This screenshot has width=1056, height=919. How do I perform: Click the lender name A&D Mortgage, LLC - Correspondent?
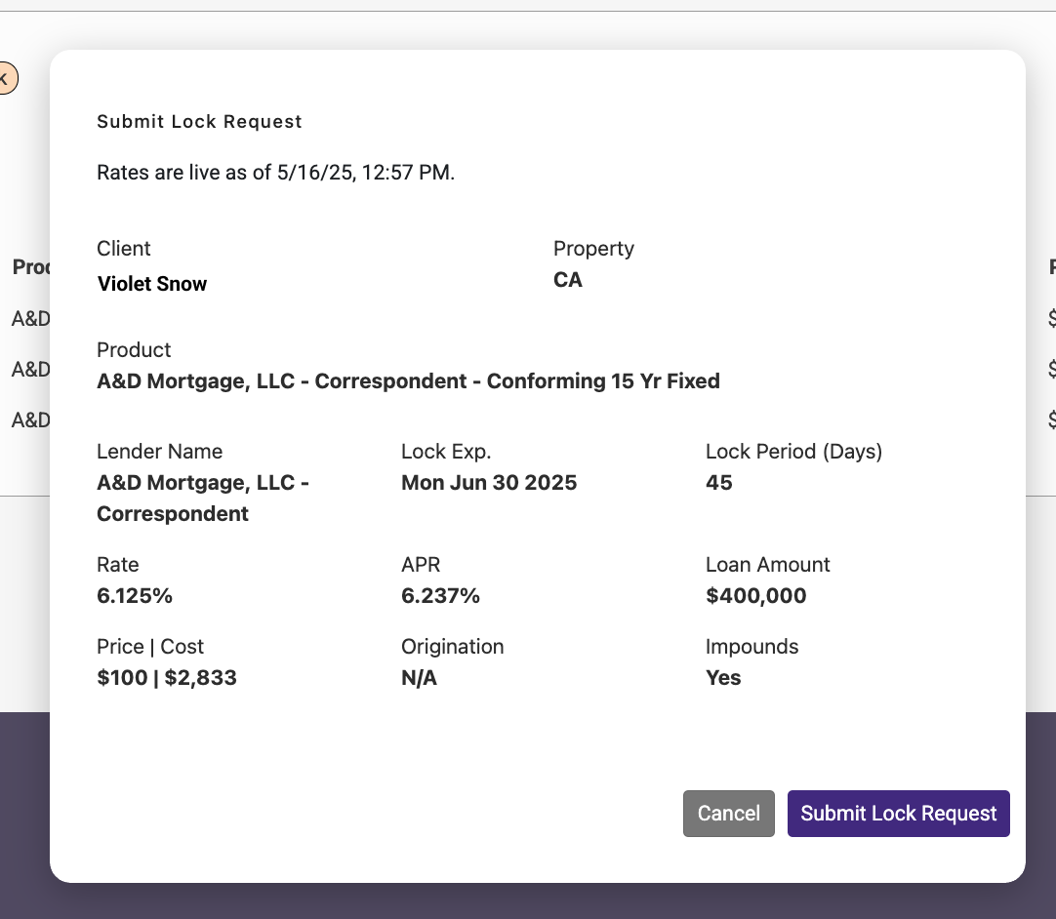coord(203,499)
